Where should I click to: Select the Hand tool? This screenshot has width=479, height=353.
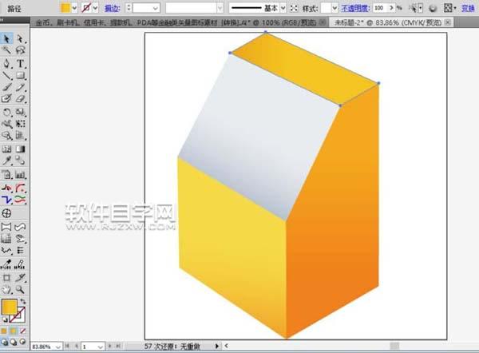click(x=6, y=289)
